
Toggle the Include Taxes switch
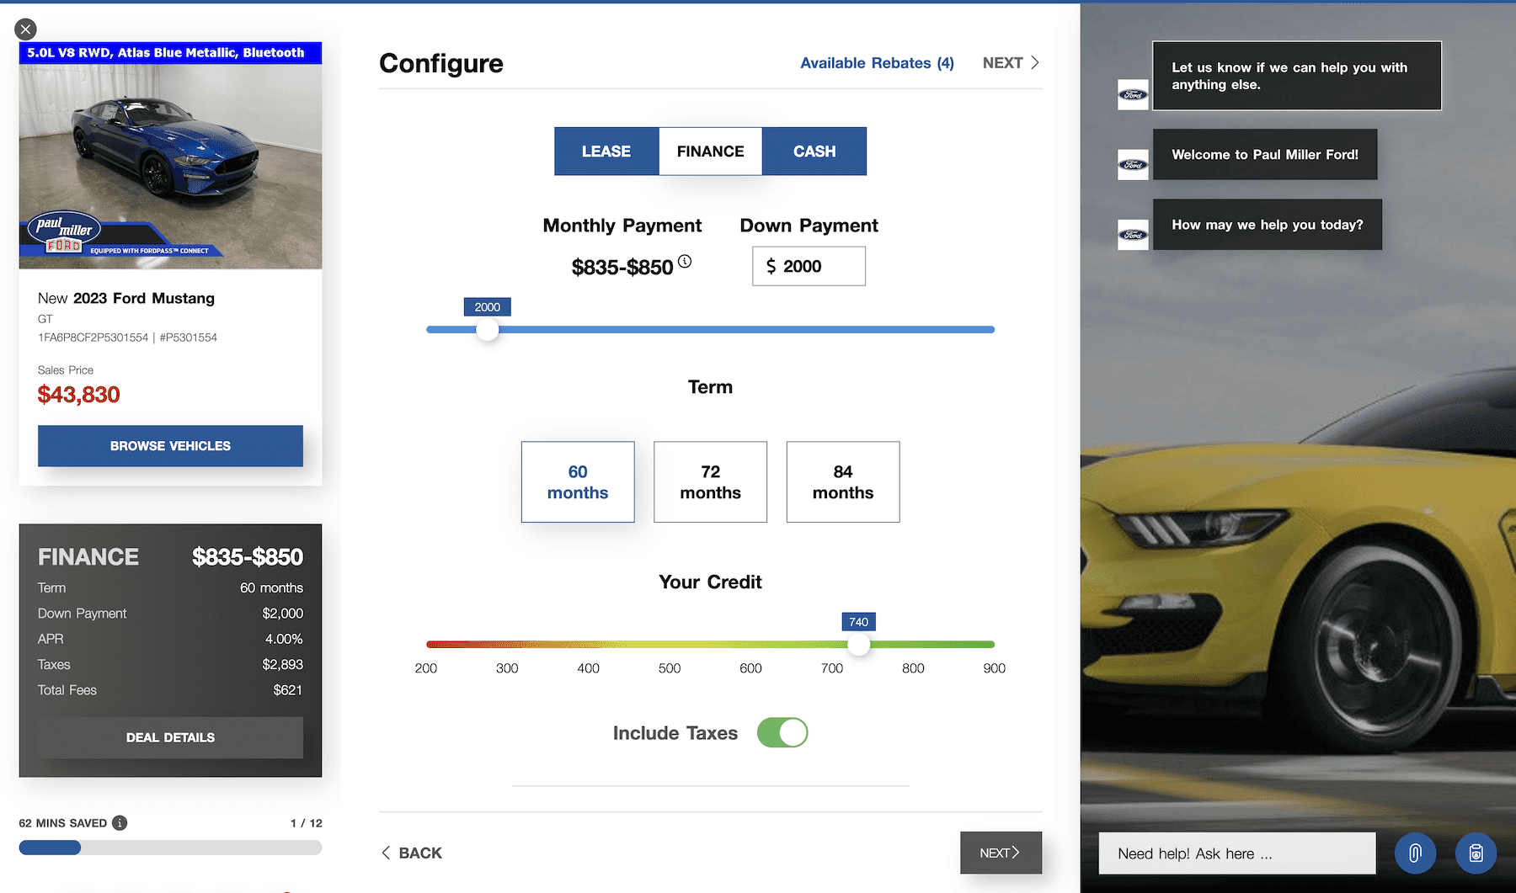pyautogui.click(x=782, y=733)
